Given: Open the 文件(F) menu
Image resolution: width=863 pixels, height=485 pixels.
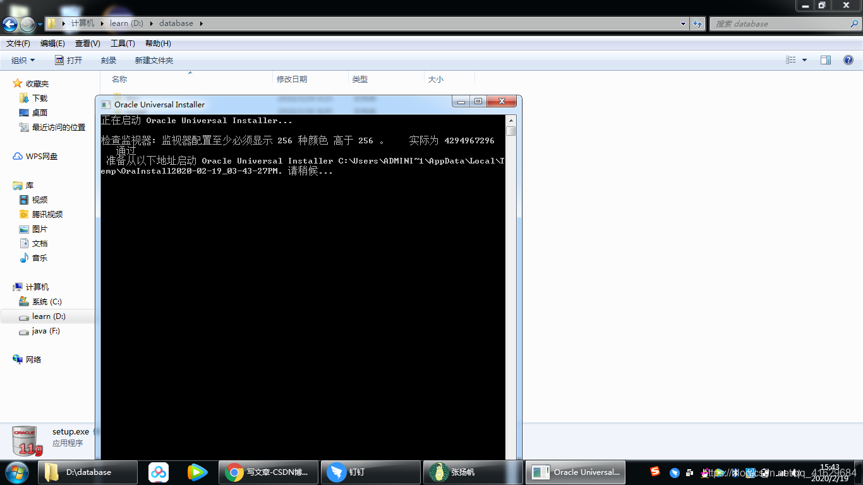Looking at the screenshot, I should pyautogui.click(x=18, y=44).
